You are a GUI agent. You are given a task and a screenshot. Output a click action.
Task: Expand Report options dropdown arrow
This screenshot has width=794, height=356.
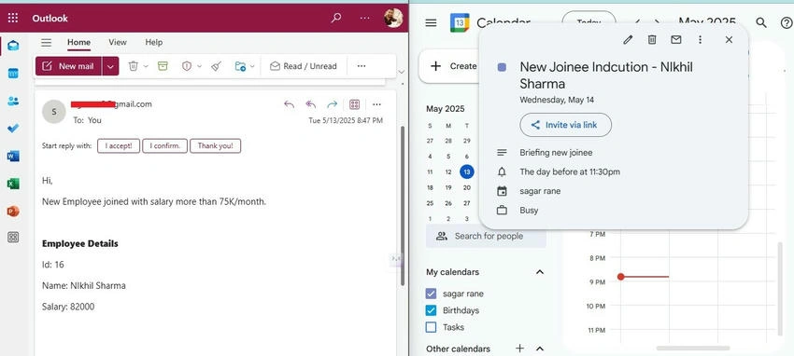200,66
